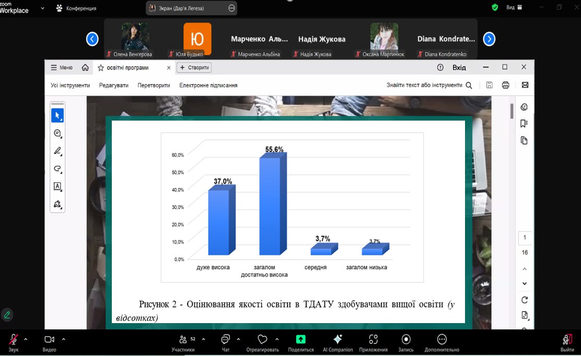Open AI Companion in Zoom toolbar

pyautogui.click(x=338, y=343)
